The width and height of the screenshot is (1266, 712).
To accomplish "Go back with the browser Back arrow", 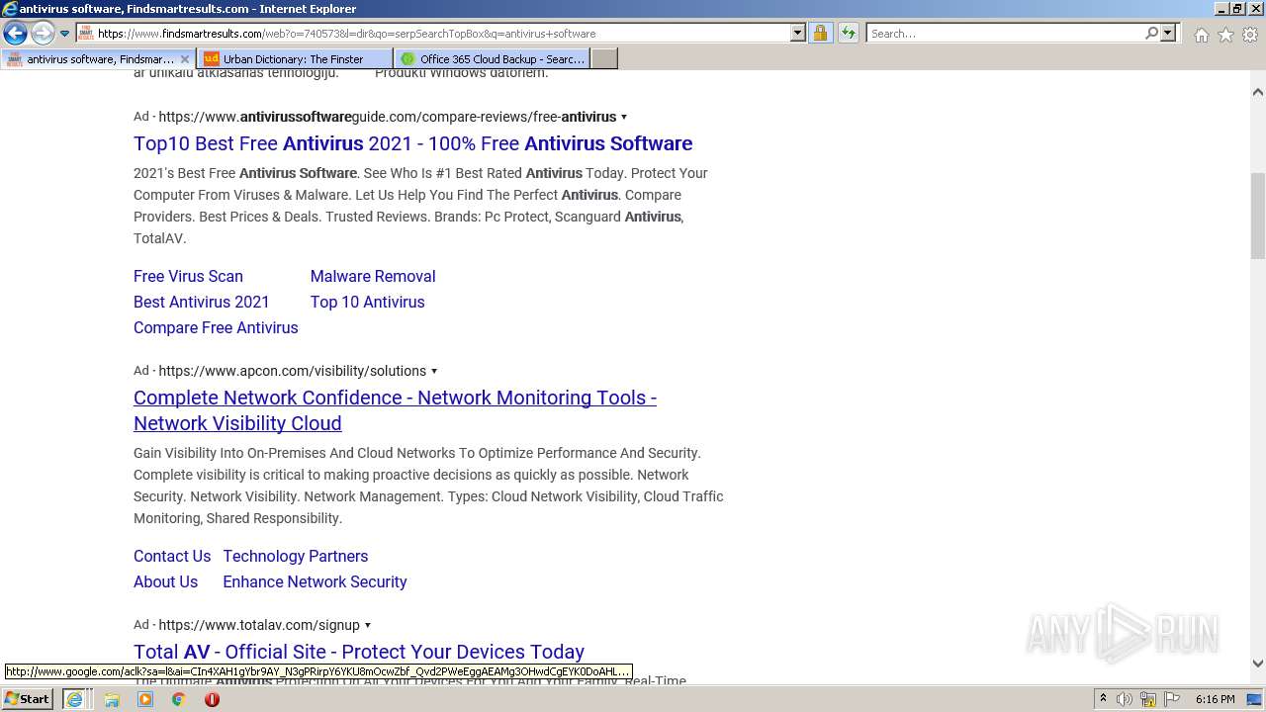I will click(15, 33).
